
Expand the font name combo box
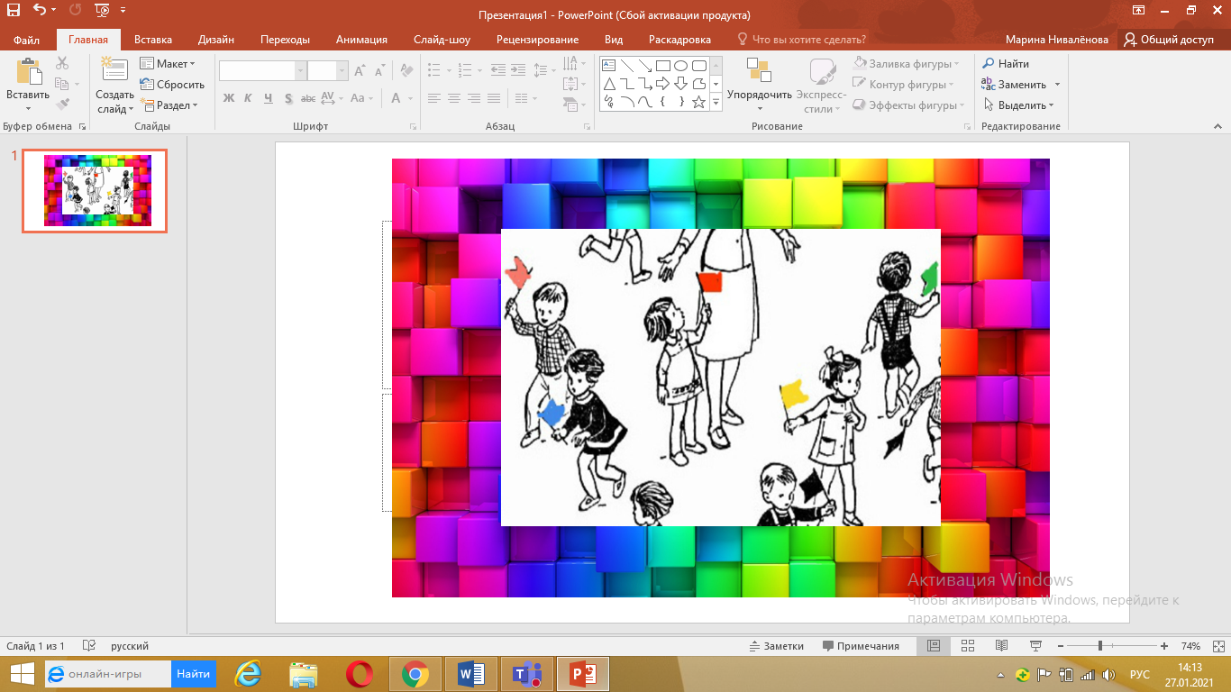tap(301, 71)
